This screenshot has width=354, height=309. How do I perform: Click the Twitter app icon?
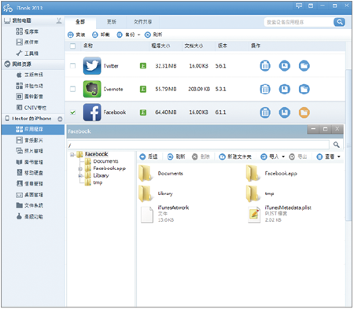(x=92, y=66)
